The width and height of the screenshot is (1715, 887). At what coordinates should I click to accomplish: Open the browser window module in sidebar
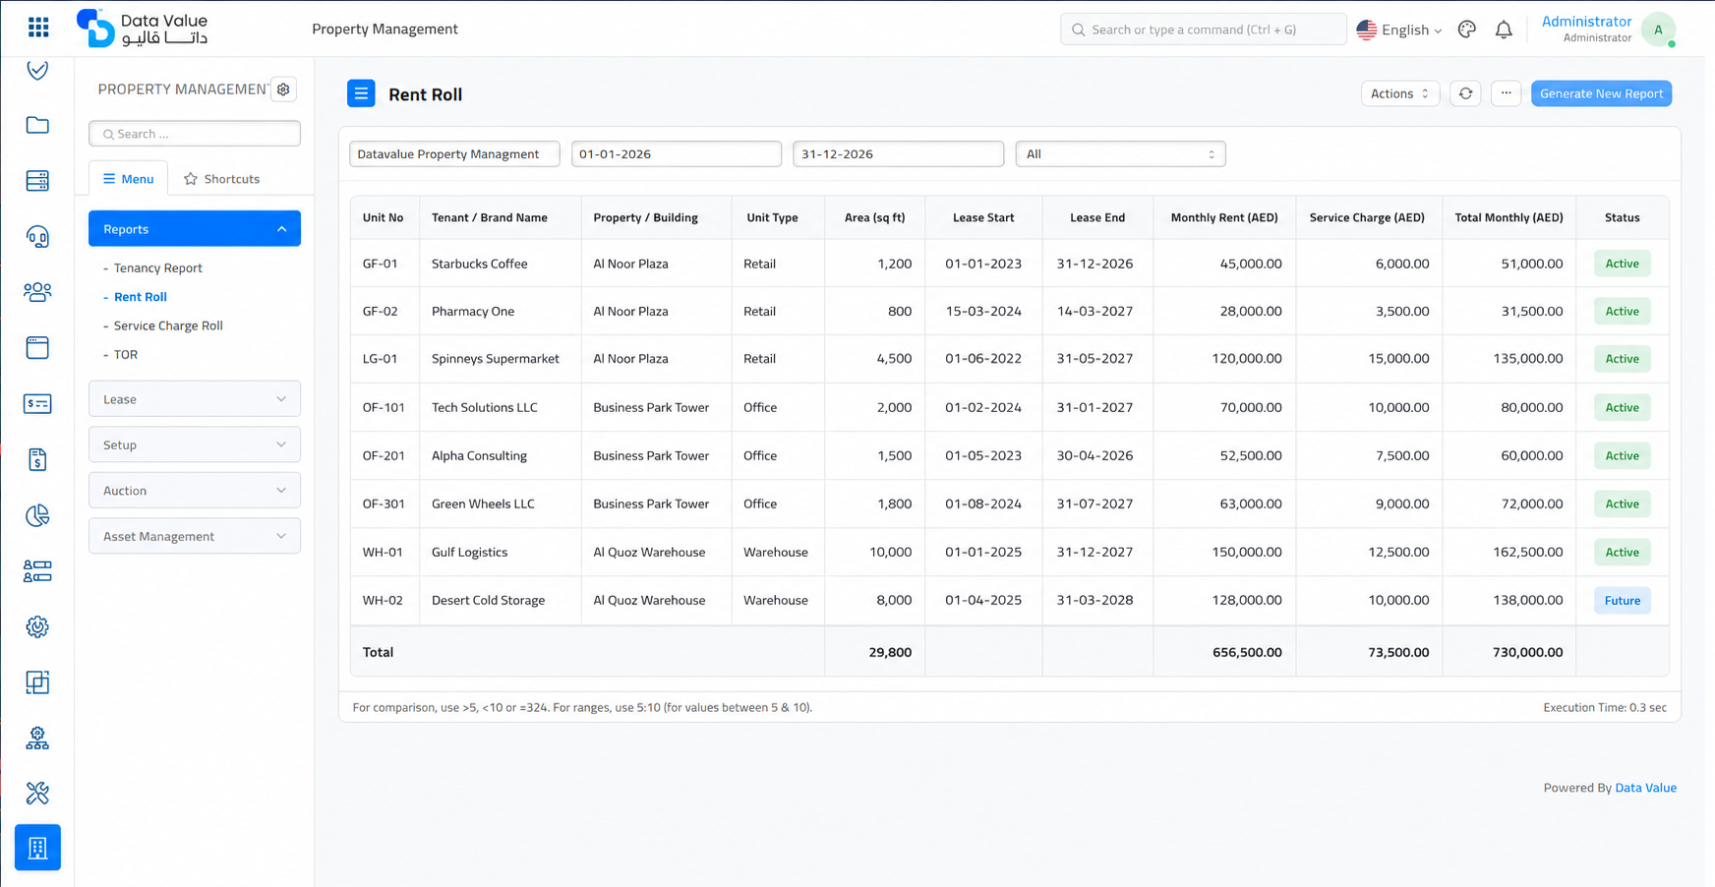point(37,348)
